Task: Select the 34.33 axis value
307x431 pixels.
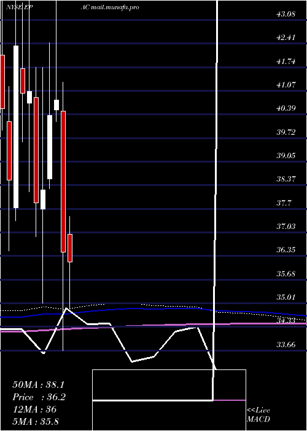Action: tap(286, 321)
